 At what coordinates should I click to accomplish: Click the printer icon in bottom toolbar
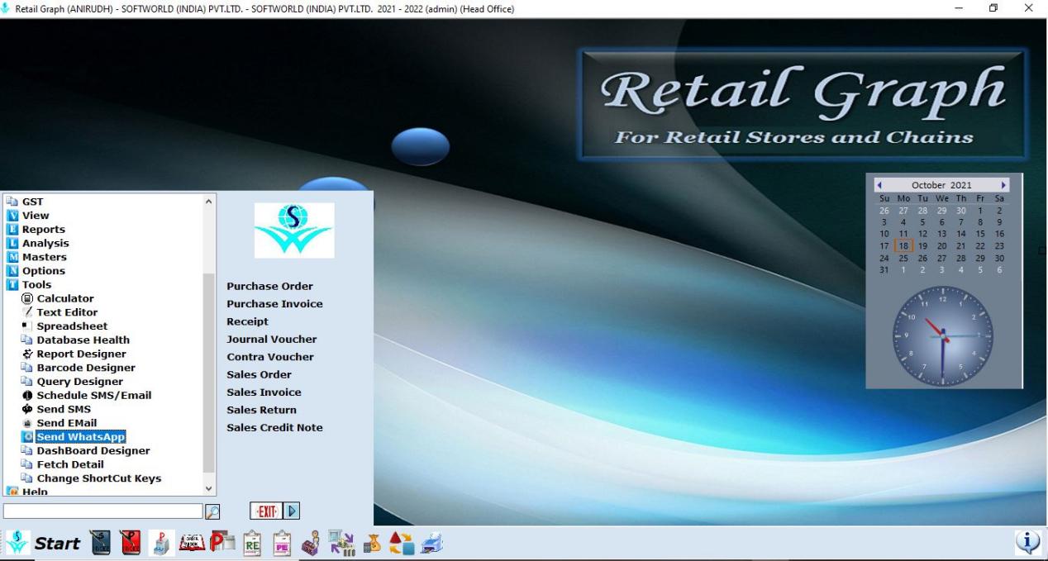coord(431,543)
